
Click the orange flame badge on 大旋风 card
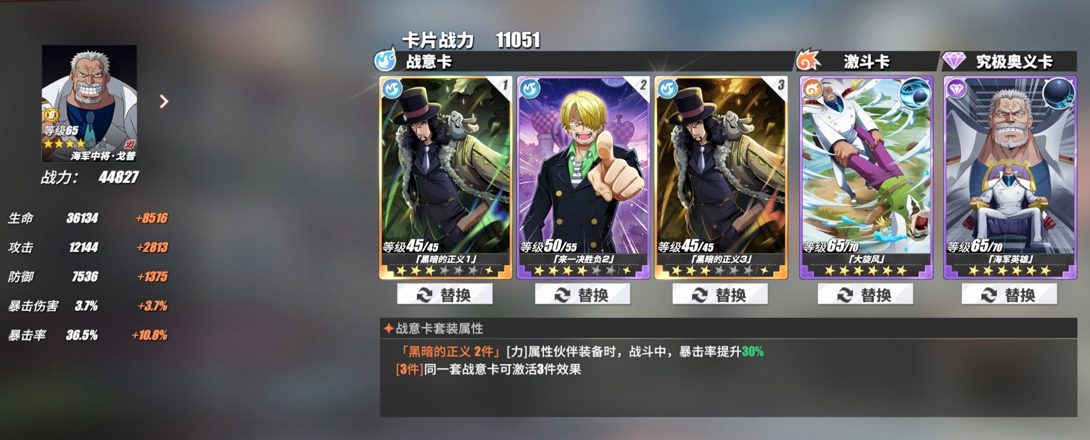point(813,88)
